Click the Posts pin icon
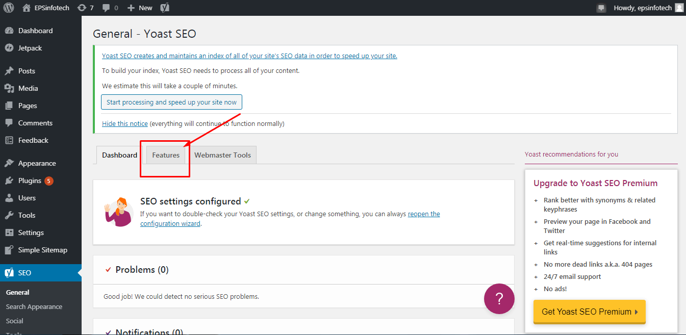 (x=9, y=71)
